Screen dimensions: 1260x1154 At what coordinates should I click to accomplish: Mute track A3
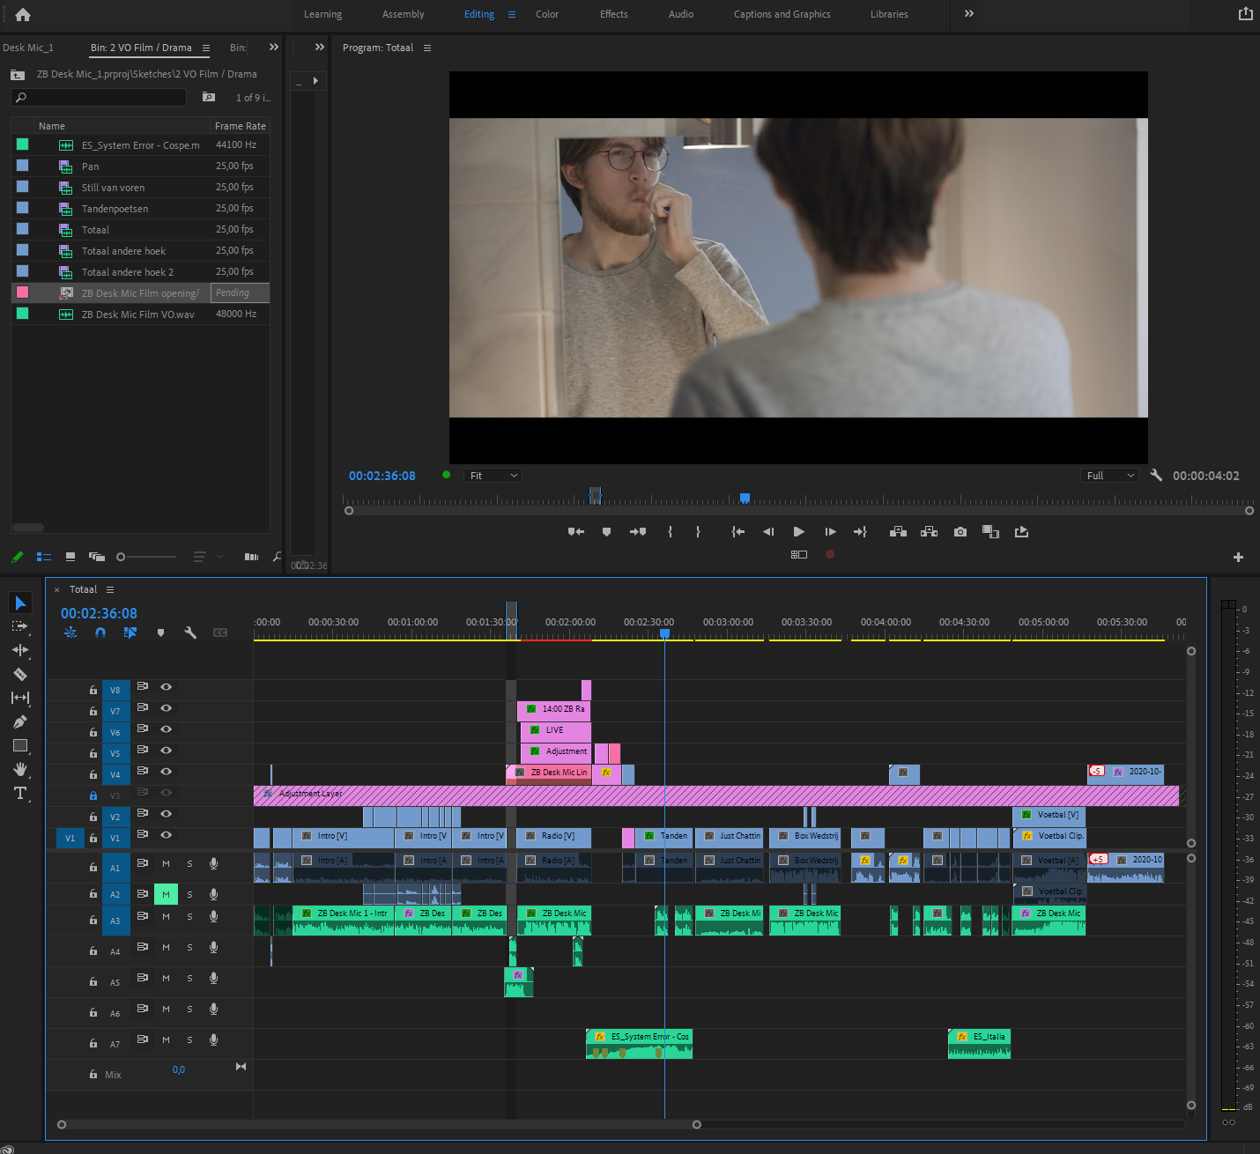click(166, 917)
